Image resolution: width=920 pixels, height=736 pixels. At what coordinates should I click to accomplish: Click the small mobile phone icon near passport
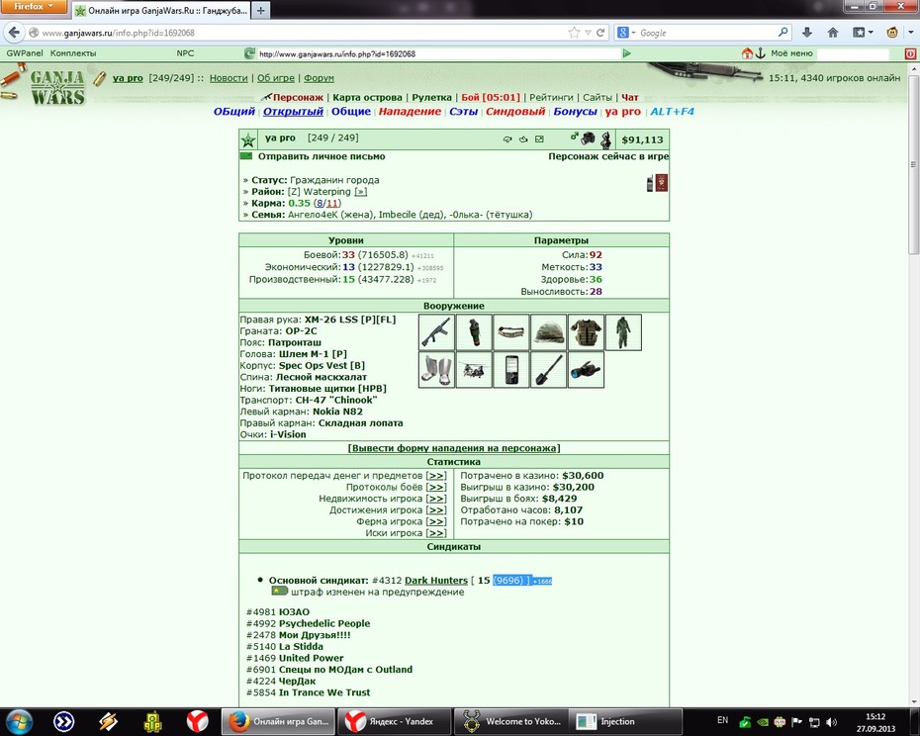coord(650,184)
